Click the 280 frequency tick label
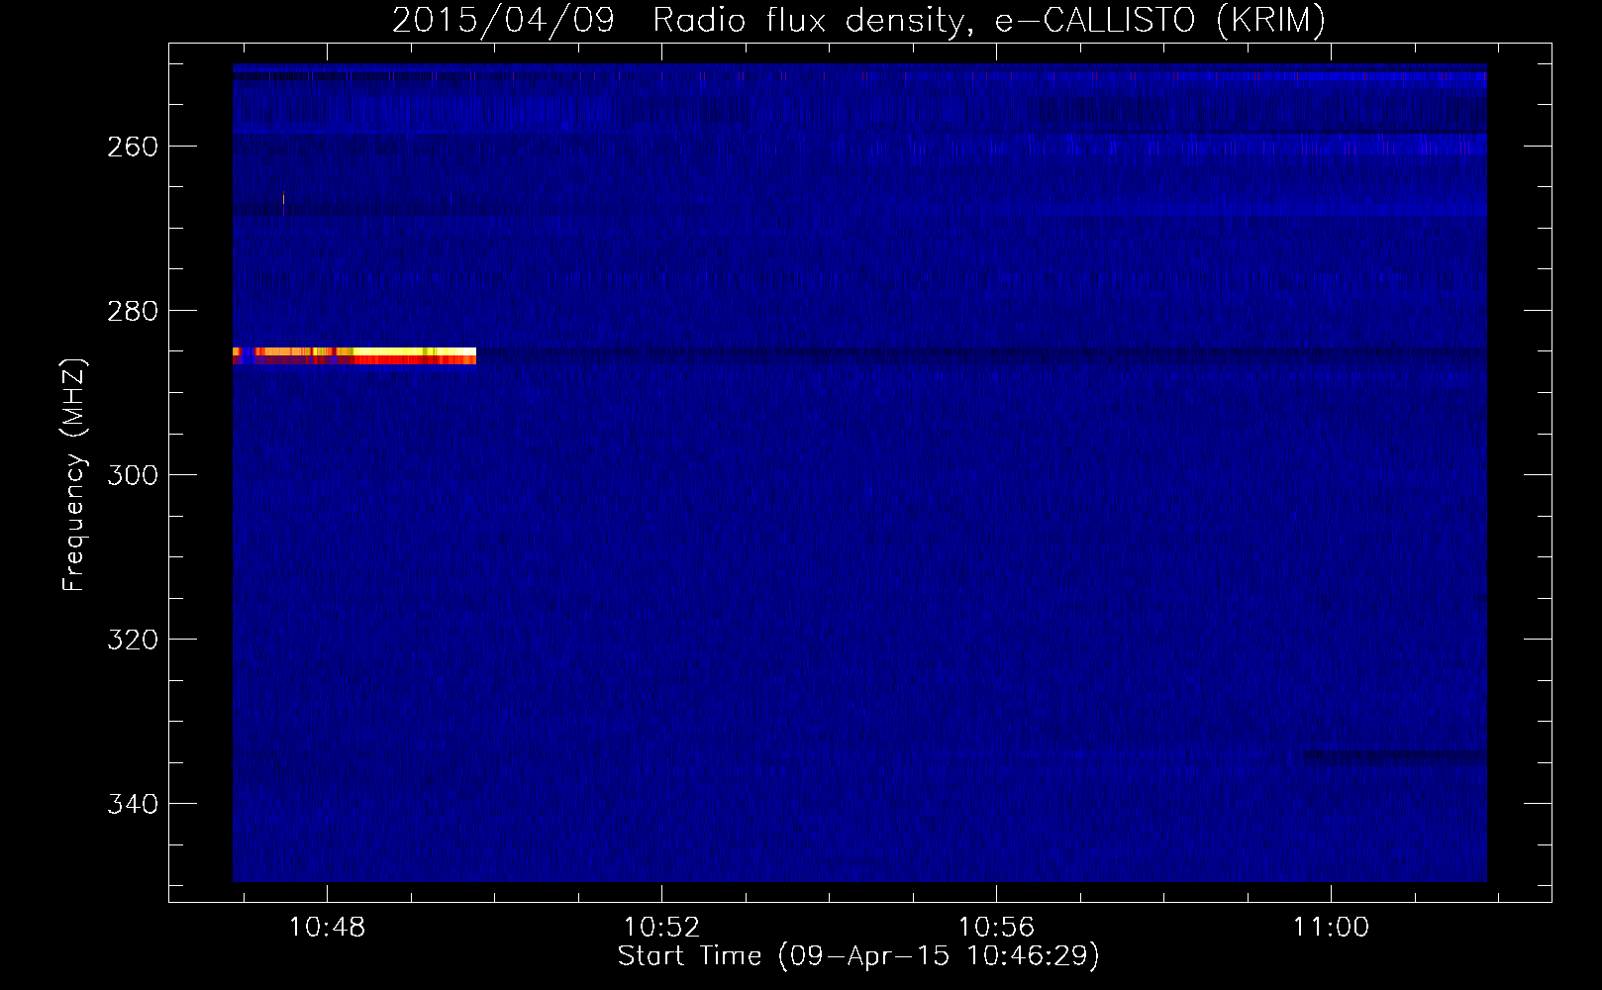Image resolution: width=1602 pixels, height=990 pixels. (133, 311)
